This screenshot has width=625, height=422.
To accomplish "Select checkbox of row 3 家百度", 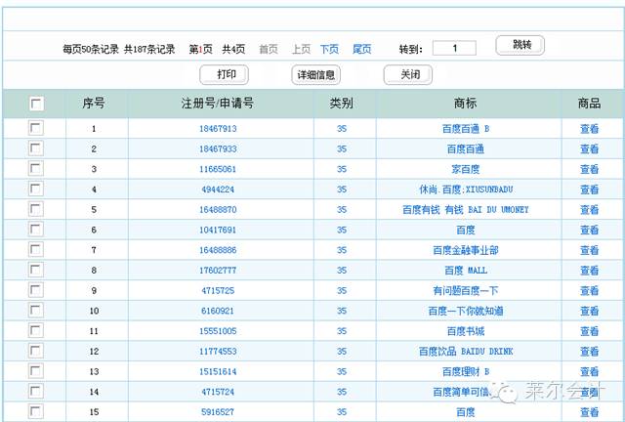I will pyautogui.click(x=36, y=169).
